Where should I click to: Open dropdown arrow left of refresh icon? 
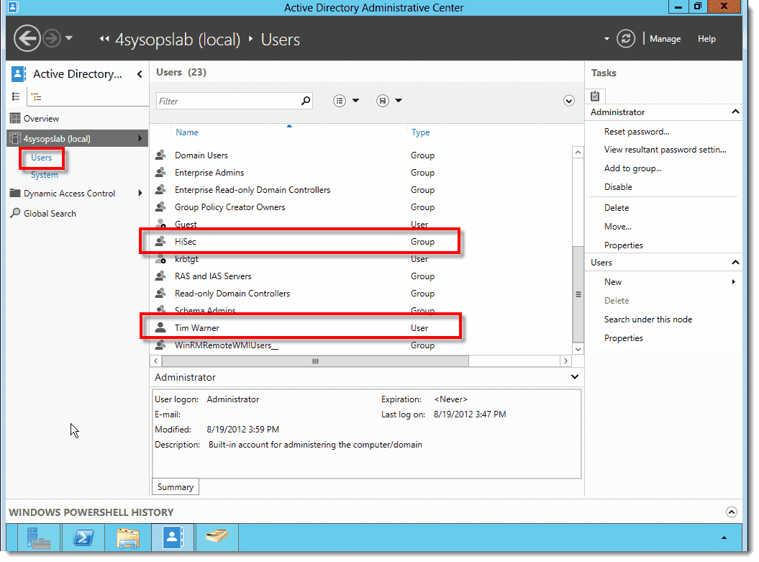[606, 39]
